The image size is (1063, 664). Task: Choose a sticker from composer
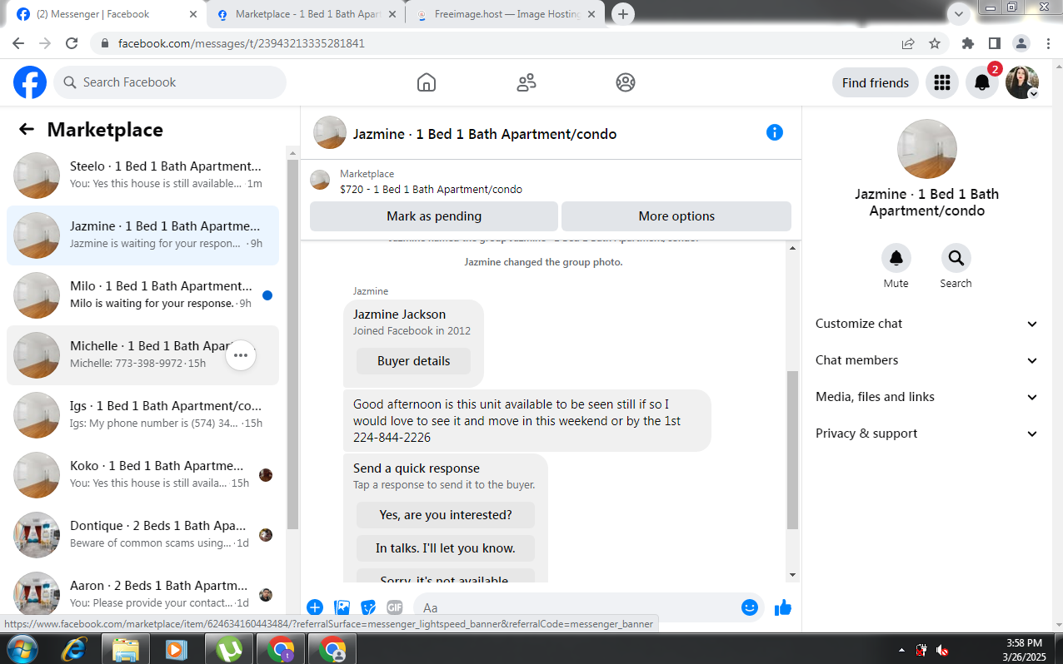(368, 607)
